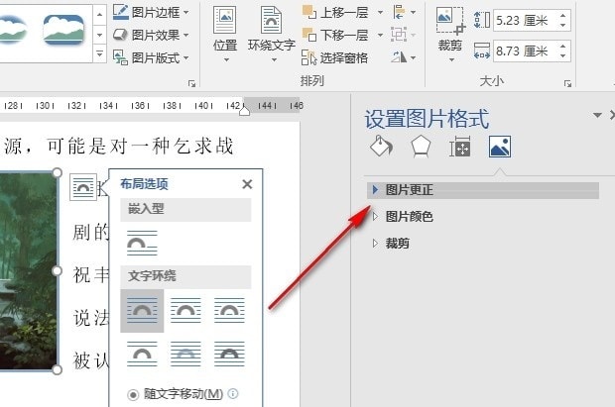Select the 随文字移动 radio button

click(133, 394)
